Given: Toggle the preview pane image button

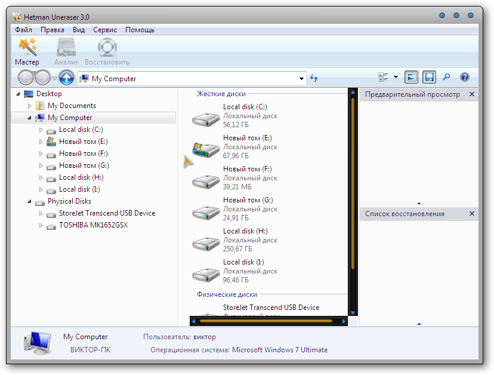Looking at the screenshot, I should [411, 77].
